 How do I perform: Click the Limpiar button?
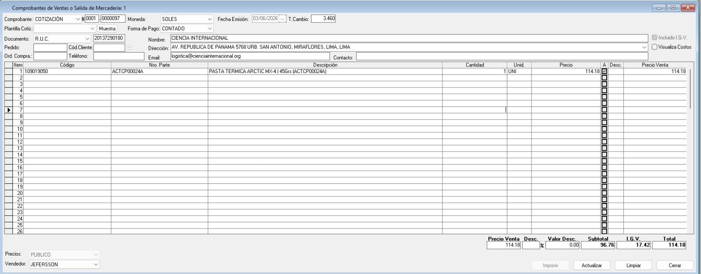[634, 265]
